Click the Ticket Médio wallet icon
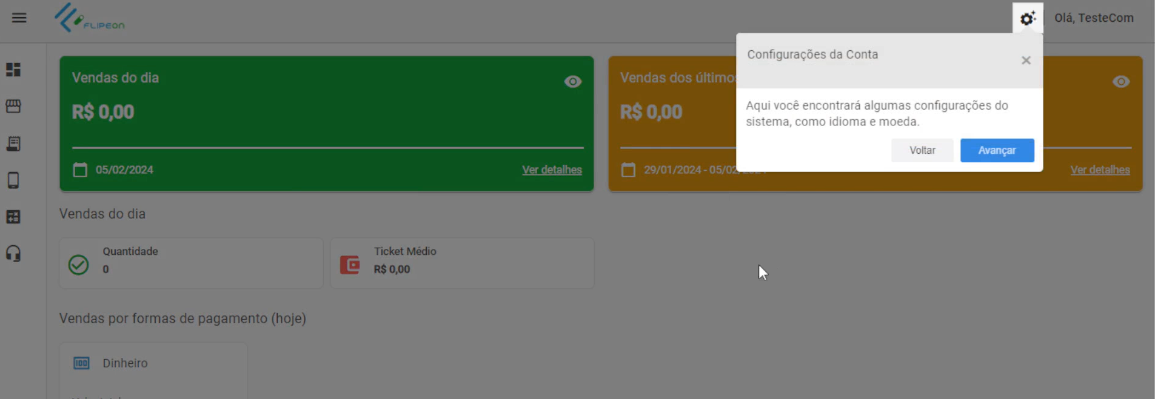 click(350, 265)
